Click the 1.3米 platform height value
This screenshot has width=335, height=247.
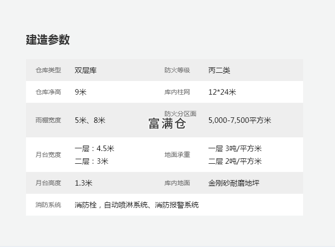[84, 183]
